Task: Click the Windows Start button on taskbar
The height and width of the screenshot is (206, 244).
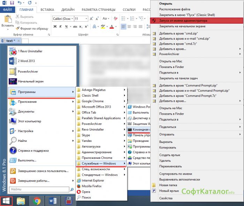Action: [x=6, y=201]
